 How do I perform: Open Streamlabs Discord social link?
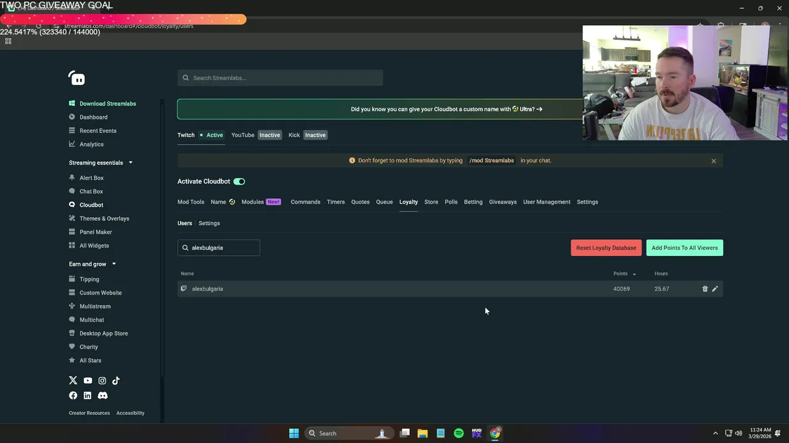pos(102,396)
